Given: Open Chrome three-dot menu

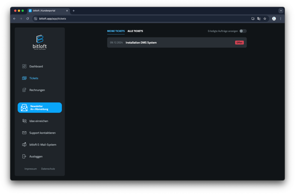Looking at the screenshot, I should (281, 19).
